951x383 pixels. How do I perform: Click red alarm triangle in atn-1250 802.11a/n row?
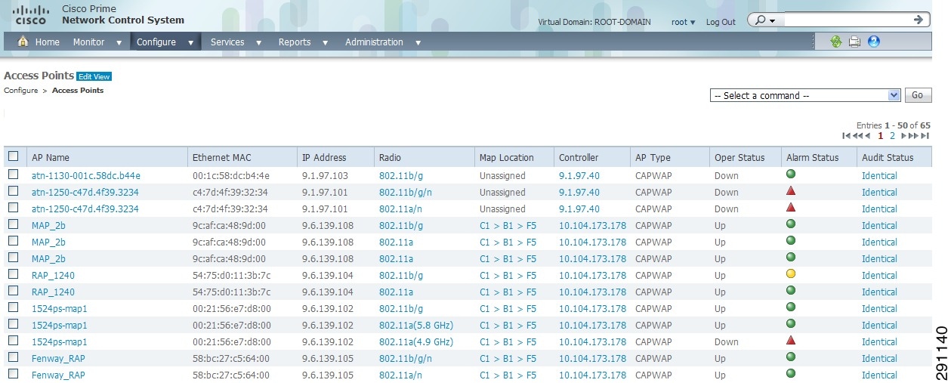(x=791, y=208)
